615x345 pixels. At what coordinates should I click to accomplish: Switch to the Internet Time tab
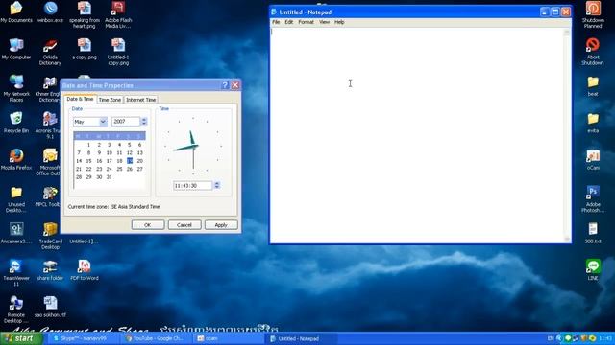coord(141,100)
